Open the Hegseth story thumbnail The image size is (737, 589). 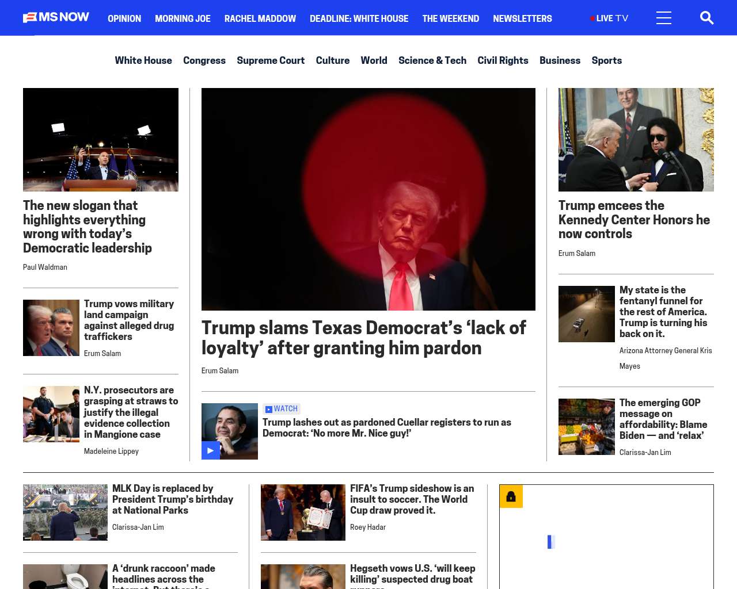(x=303, y=576)
